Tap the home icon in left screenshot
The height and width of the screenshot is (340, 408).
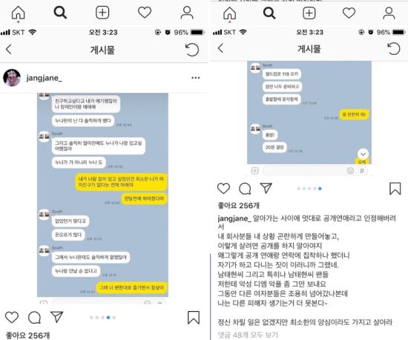19,13
